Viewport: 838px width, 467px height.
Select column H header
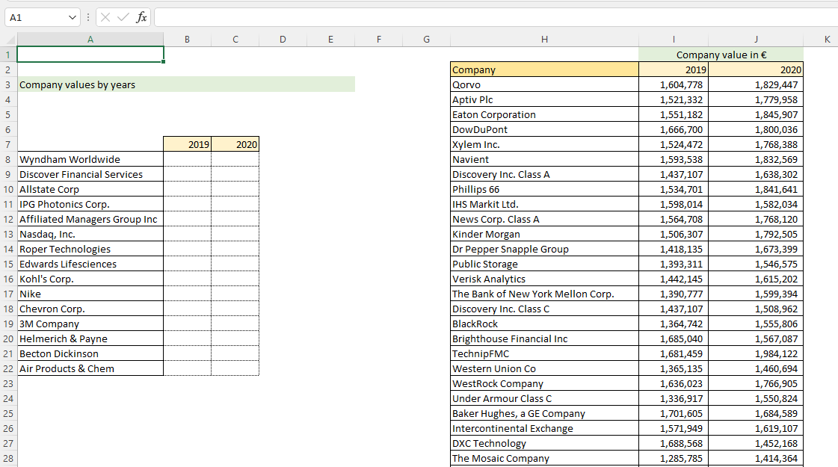pos(544,40)
